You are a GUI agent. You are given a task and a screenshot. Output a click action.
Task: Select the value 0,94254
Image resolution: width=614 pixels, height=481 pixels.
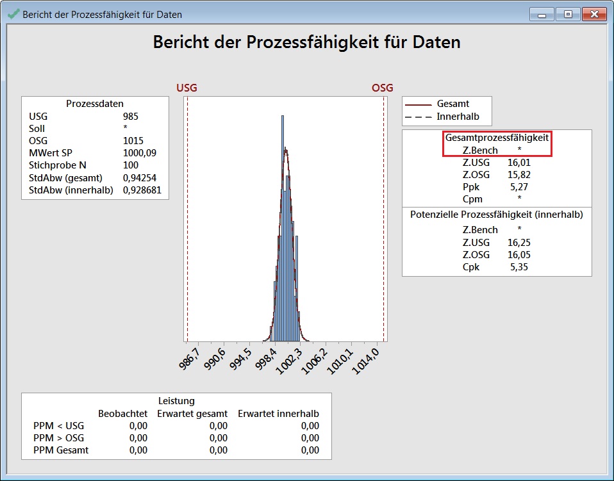[140, 177]
